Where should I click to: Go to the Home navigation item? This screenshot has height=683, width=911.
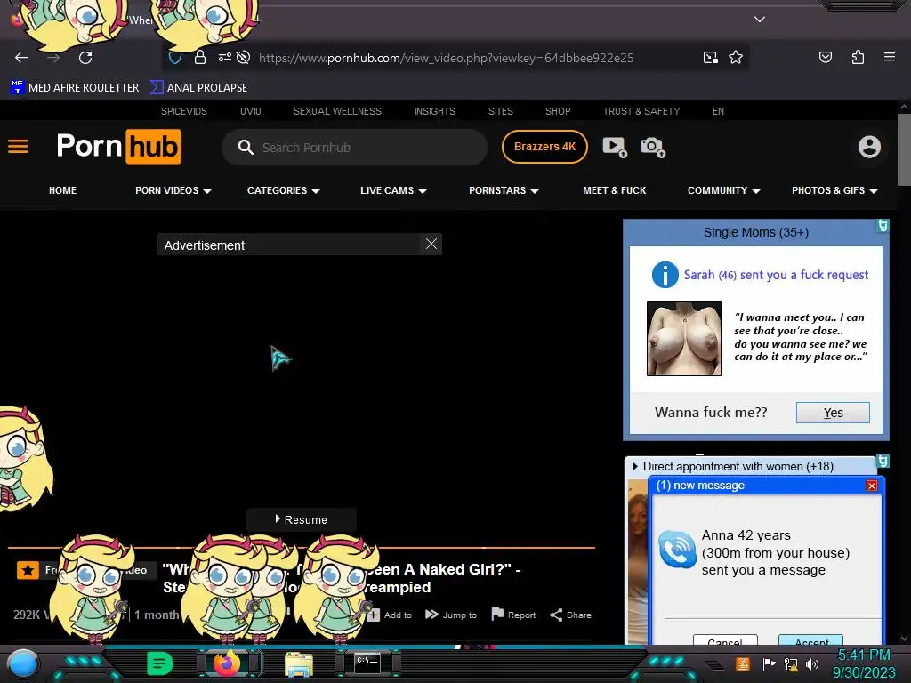coord(63,190)
